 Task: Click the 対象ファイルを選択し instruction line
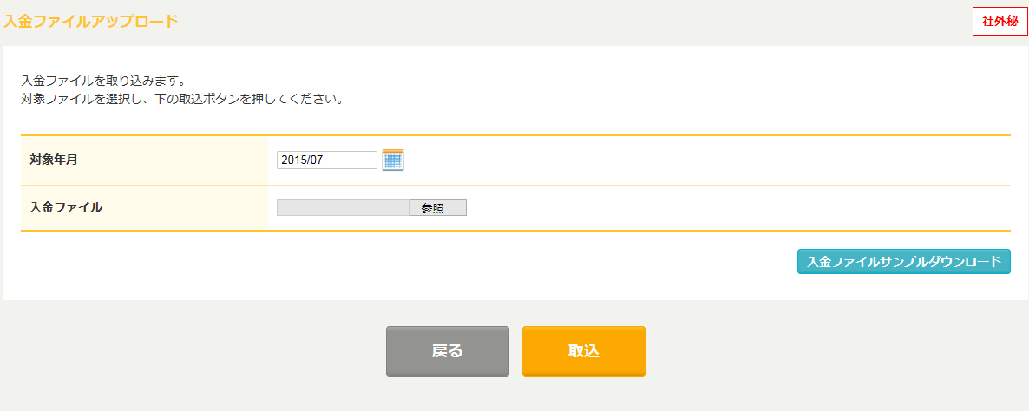[182, 101]
